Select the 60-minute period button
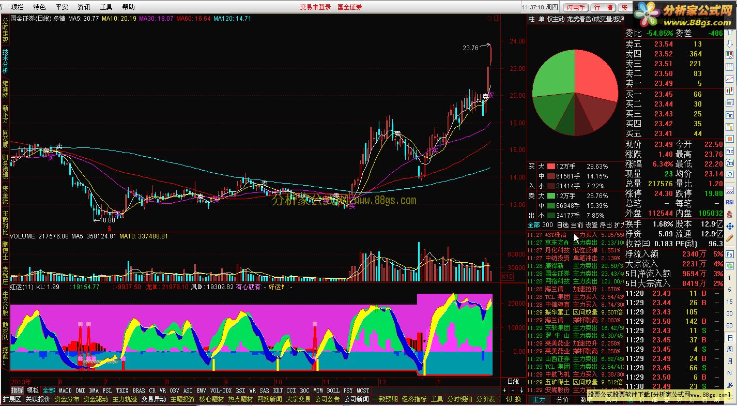Viewport: 737px width, 406px height. click(x=730, y=325)
